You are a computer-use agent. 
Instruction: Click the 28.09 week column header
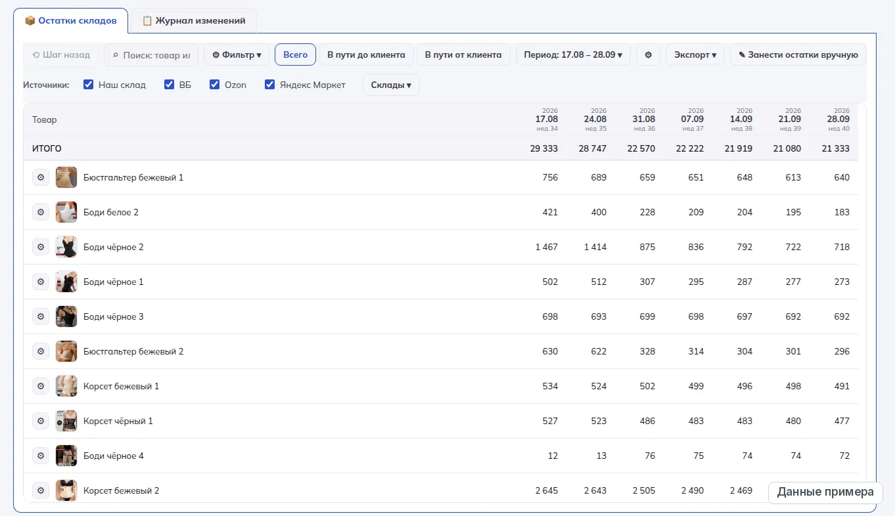838,119
